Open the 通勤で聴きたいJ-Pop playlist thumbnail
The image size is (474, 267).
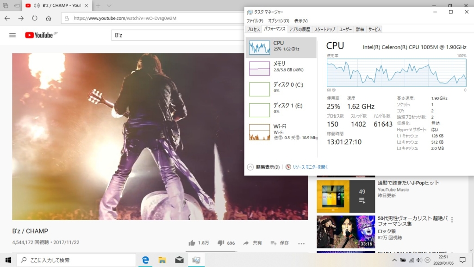tap(345, 197)
